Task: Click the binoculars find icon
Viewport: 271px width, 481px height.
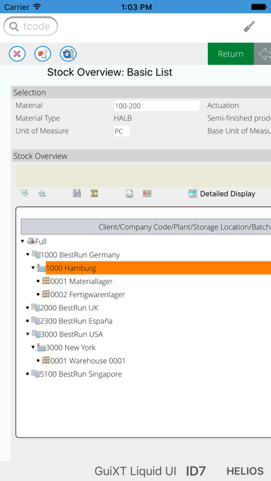Action: coord(77,194)
